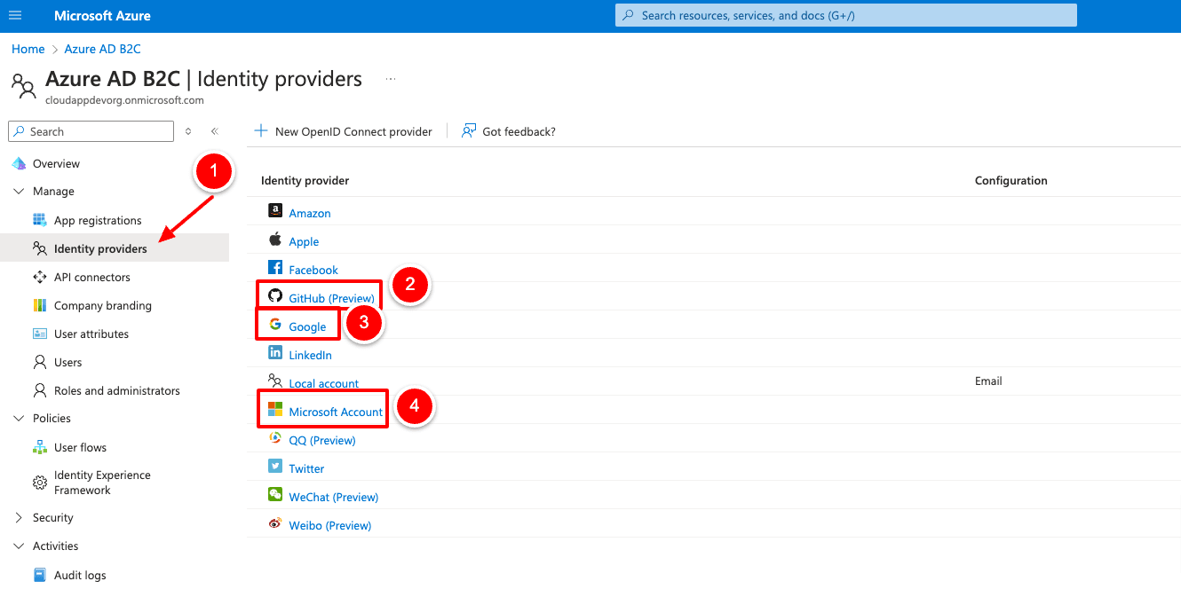Click the global search resources field
This screenshot has height=597, width=1181.
pyautogui.click(x=845, y=15)
